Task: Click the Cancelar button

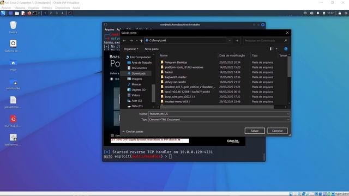Action: coord(278,131)
